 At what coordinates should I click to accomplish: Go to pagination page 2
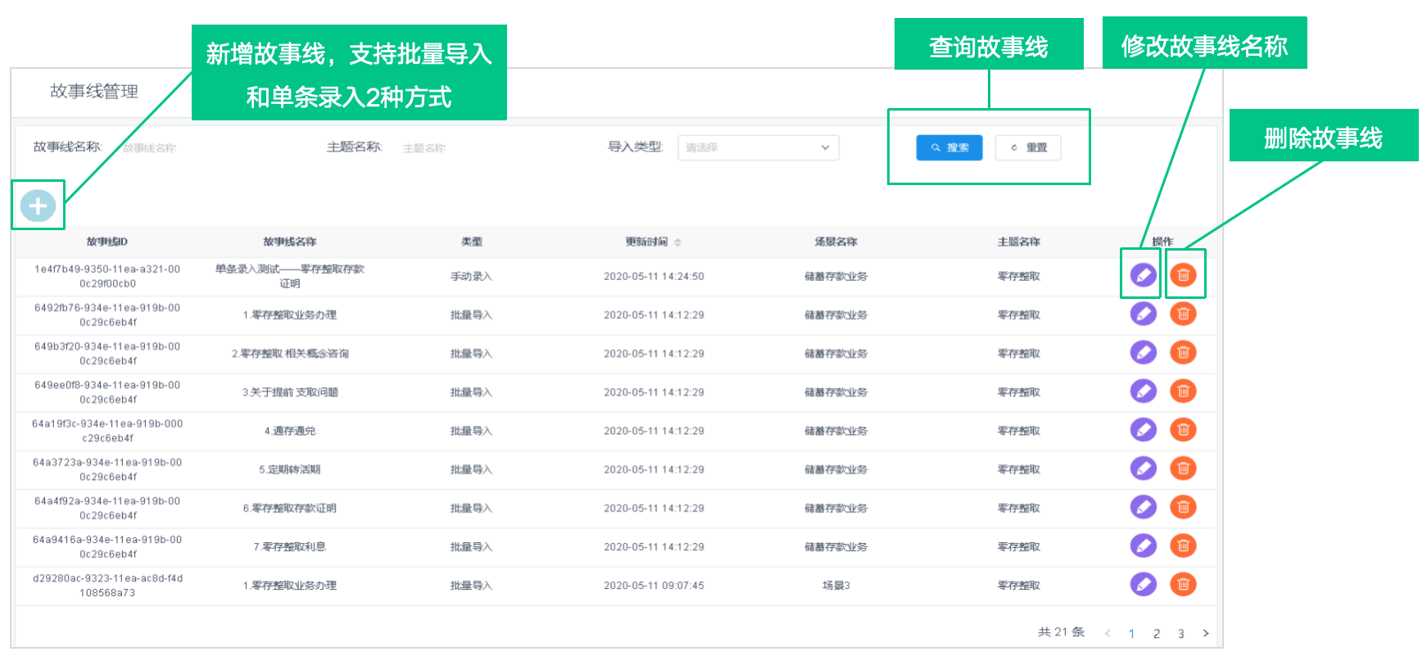(x=1156, y=633)
